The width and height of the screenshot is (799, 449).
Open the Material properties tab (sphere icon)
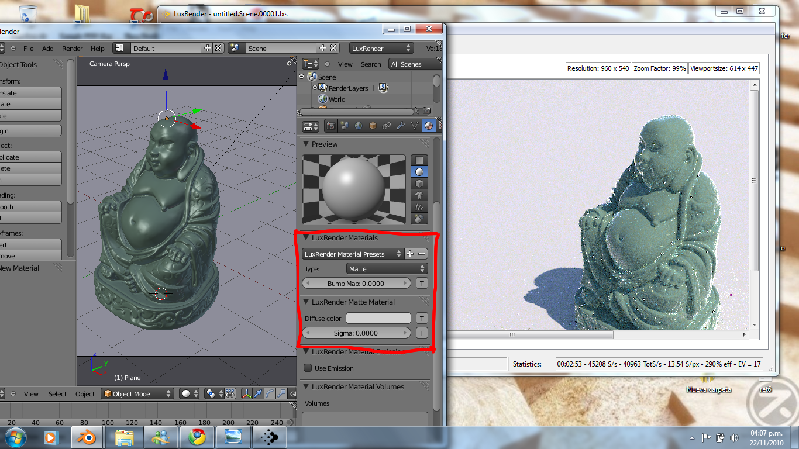point(429,126)
